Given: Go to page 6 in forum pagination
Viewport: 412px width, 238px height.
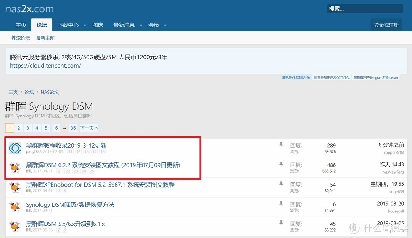Looking at the screenshot, I should (x=56, y=128).
